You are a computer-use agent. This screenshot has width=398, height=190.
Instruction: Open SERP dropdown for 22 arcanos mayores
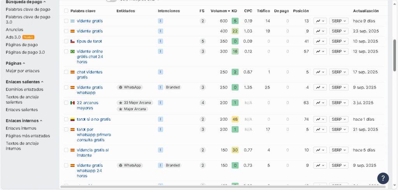point(338,103)
